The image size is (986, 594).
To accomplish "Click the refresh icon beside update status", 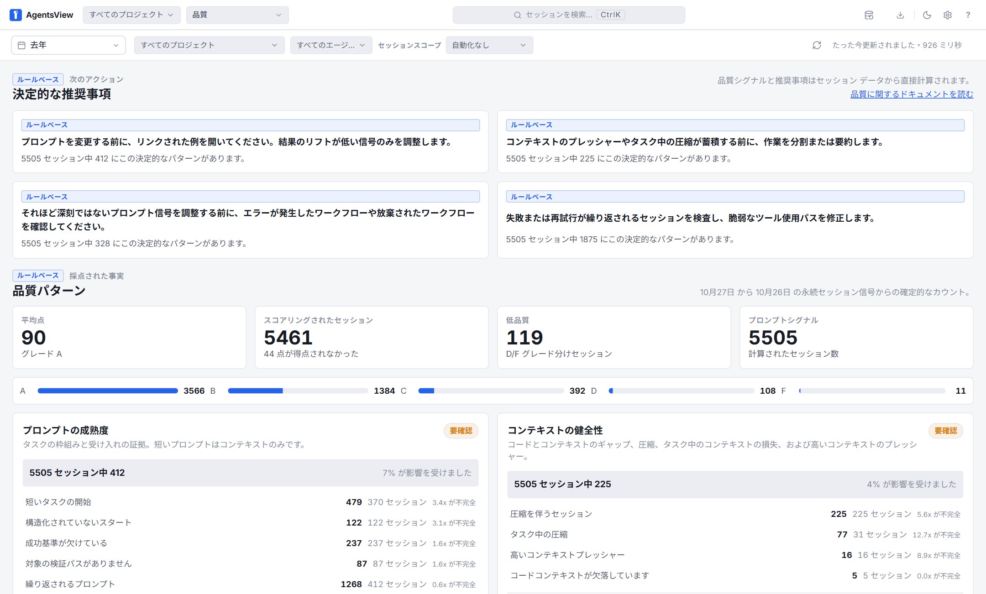I will click(x=817, y=45).
